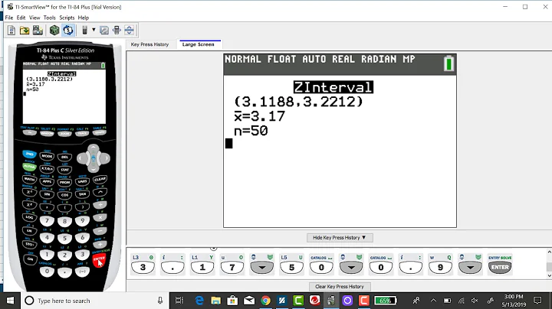Click the key press history toolbar icon
552x309 pixels.
point(68,30)
